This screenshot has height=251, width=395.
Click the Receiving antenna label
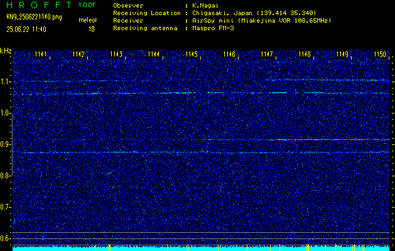(145, 28)
